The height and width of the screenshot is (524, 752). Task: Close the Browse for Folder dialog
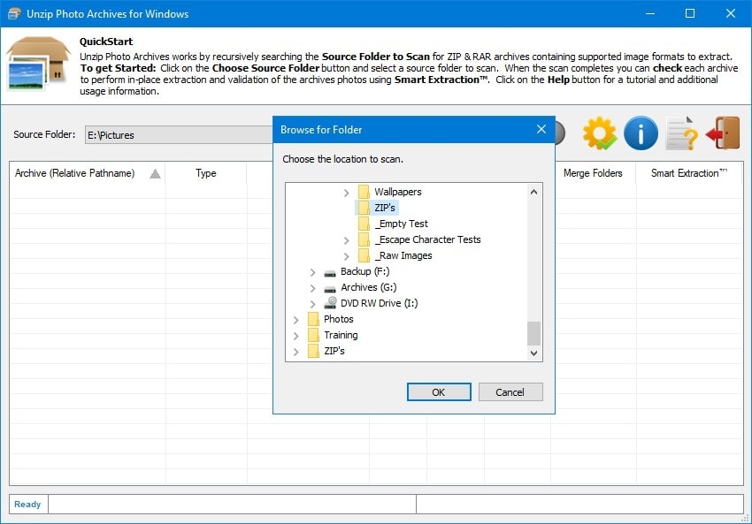point(541,129)
